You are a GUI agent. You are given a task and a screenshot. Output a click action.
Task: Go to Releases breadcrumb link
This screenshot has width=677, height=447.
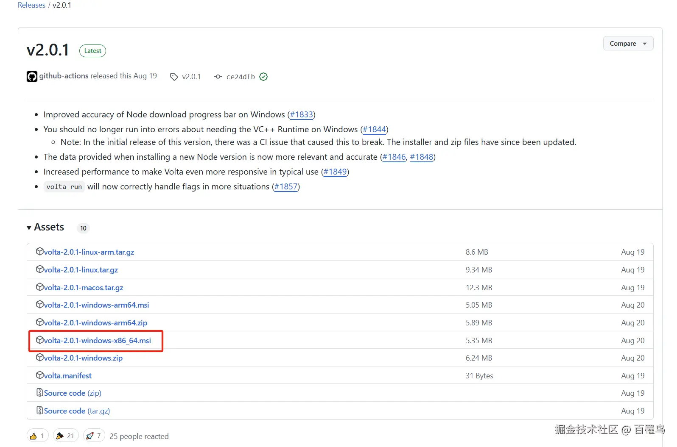click(31, 5)
